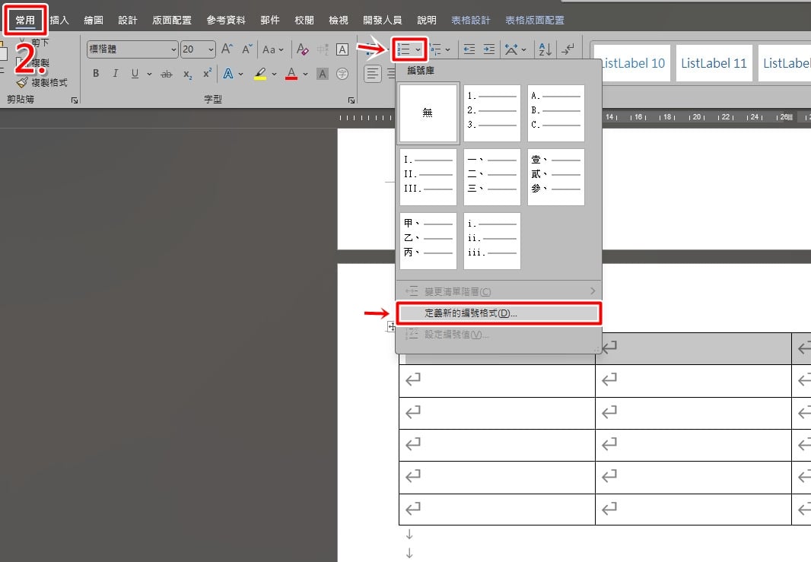Viewport: 811px width, 562px height.
Task: Toggle superscript formatting
Action: 207,74
